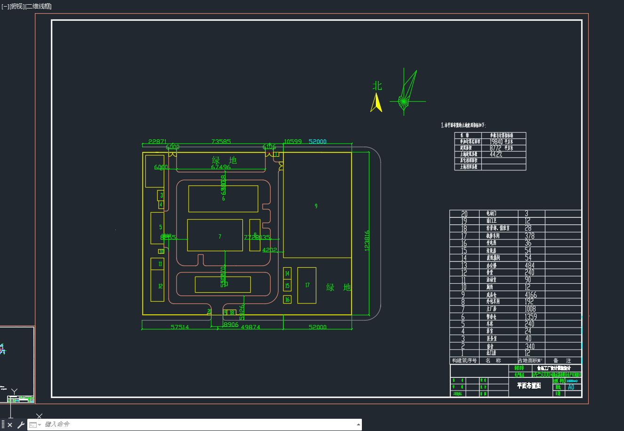Select area value 1359 in building table
The height and width of the screenshot is (431, 624).
[530, 317]
